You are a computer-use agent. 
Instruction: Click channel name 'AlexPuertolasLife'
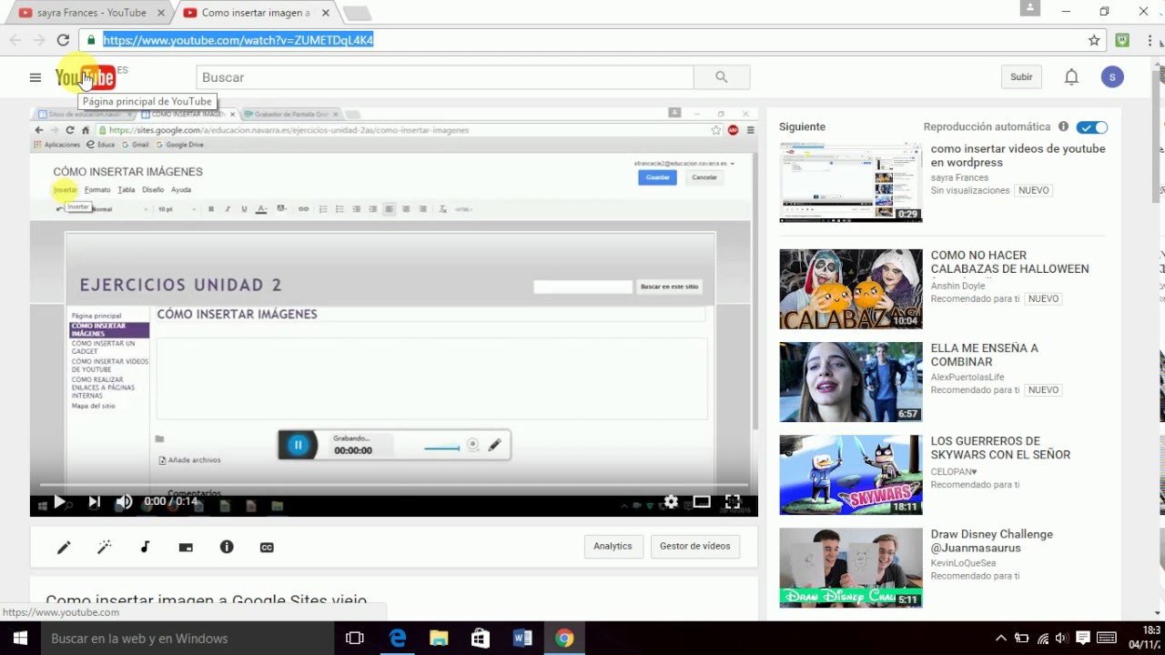(967, 377)
